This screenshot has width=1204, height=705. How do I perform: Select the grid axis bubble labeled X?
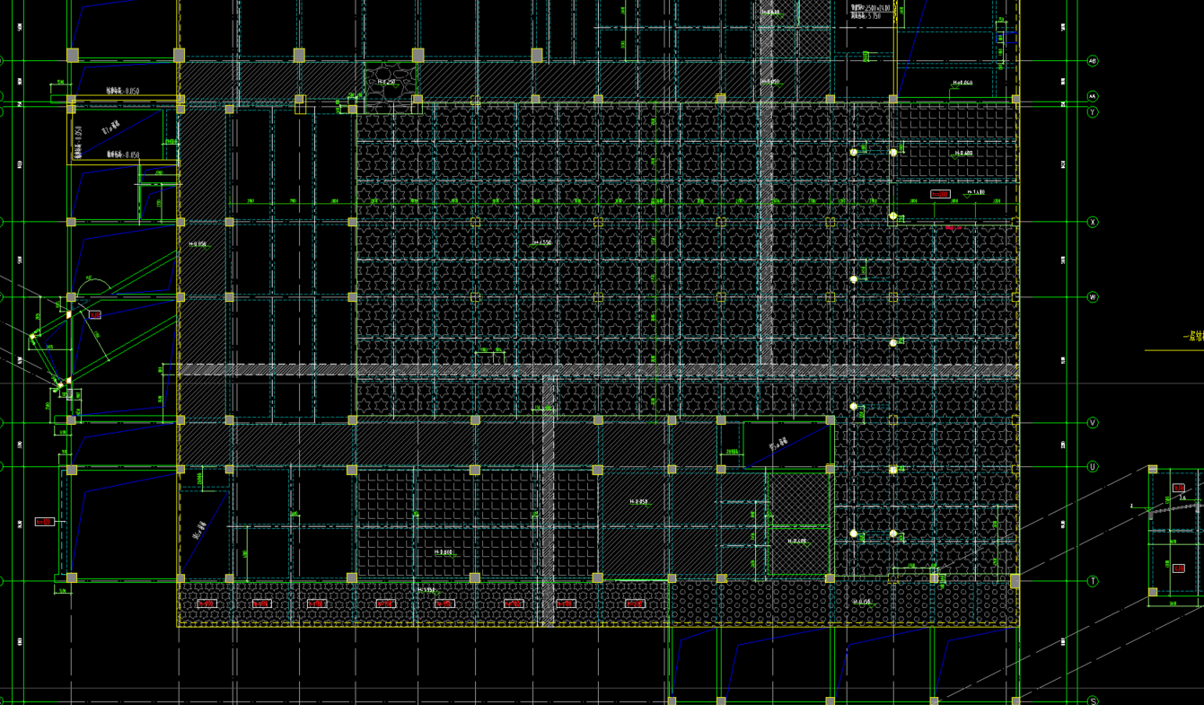click(1093, 222)
